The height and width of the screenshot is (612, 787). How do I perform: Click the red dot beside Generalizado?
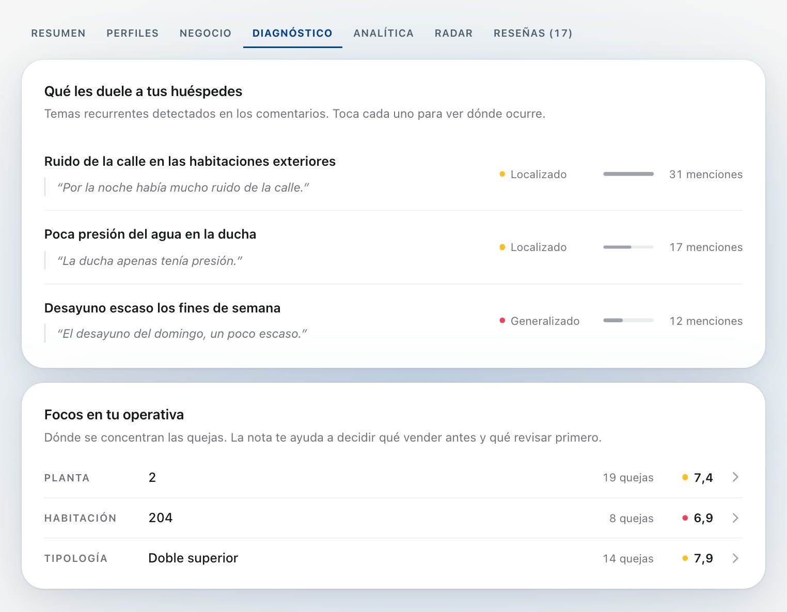point(502,321)
